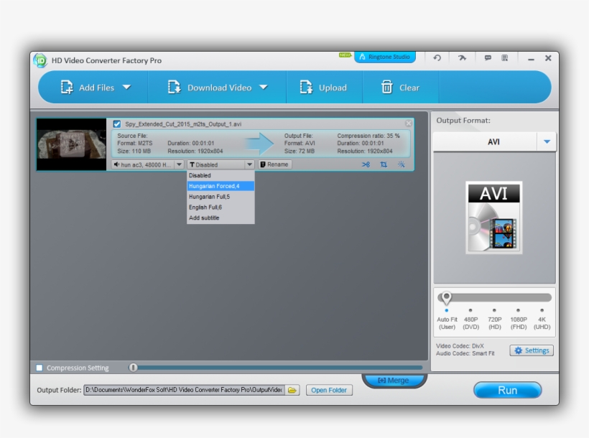Click the compression ratio slider handle
This screenshot has width=589, height=438.
click(x=133, y=368)
